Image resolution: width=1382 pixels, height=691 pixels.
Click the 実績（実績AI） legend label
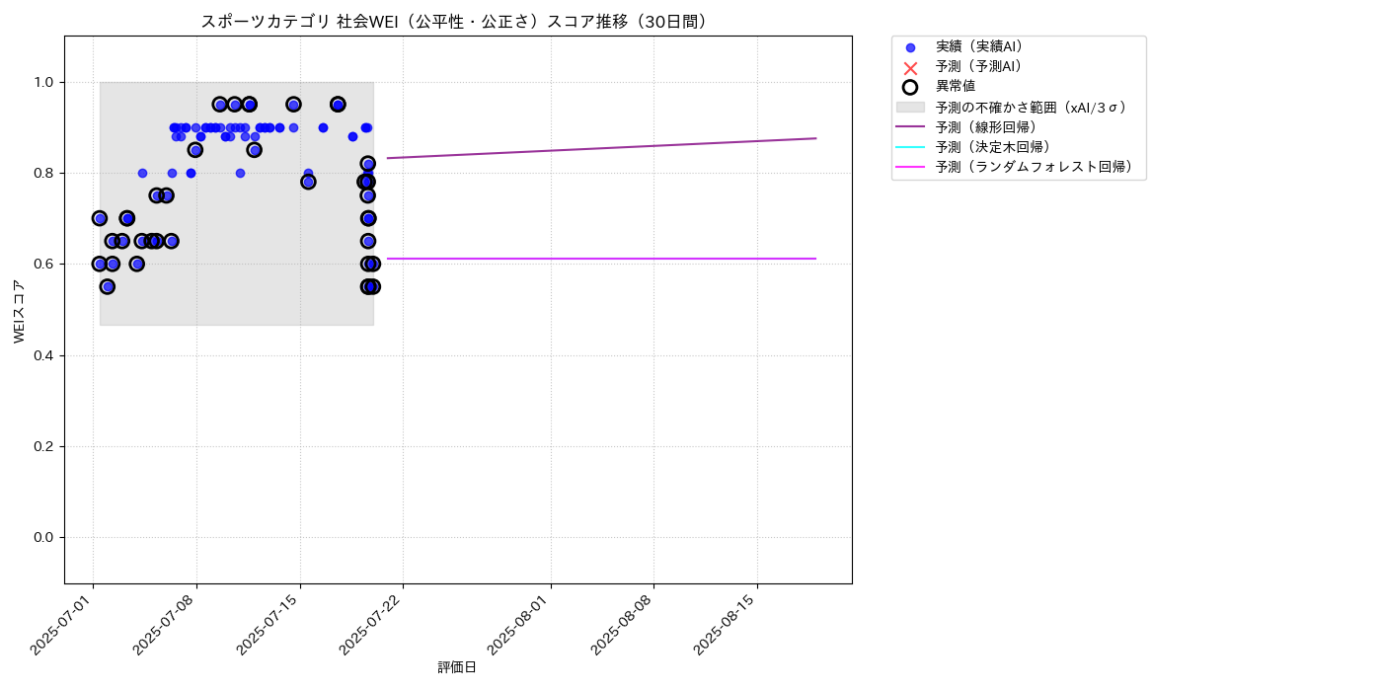click(x=983, y=46)
